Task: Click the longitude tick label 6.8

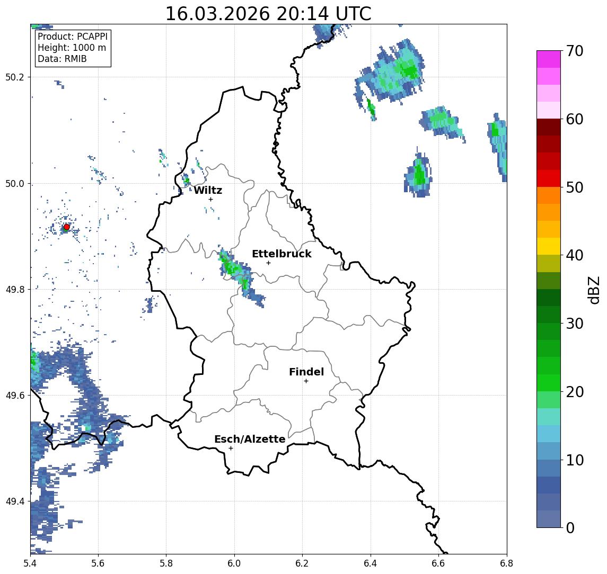Action: point(507,563)
